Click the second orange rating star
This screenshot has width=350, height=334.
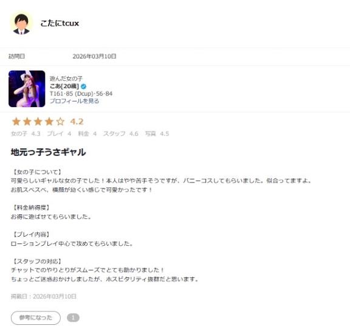click(27, 122)
